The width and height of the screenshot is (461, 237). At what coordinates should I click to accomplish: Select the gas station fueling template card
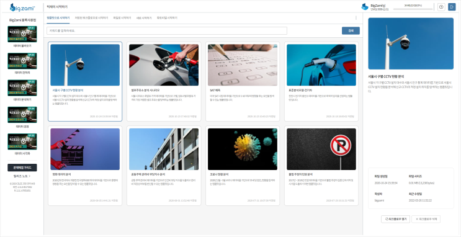[164, 81]
